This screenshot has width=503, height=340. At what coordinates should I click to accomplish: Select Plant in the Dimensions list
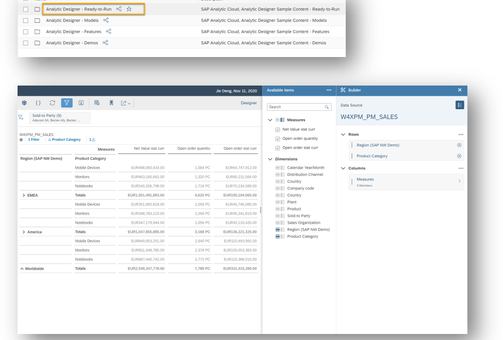[x=291, y=202]
